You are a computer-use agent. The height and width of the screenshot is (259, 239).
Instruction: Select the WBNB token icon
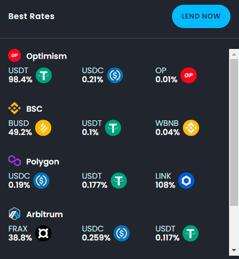(191, 128)
